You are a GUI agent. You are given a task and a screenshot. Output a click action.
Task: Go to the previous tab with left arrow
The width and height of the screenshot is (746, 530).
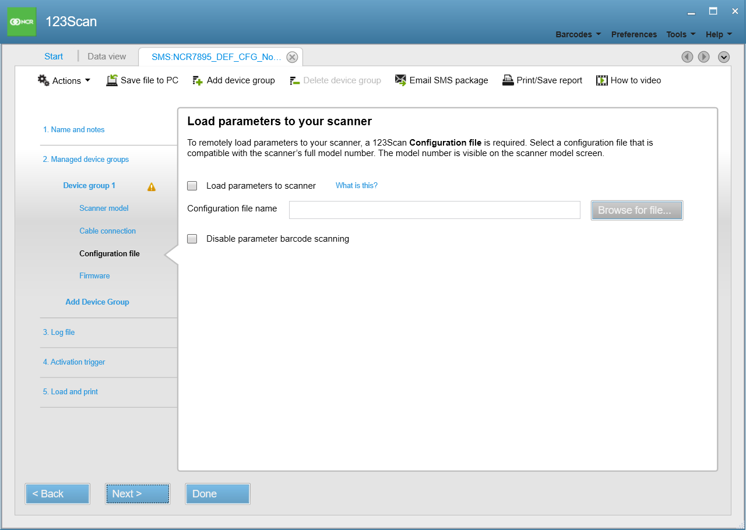point(688,56)
